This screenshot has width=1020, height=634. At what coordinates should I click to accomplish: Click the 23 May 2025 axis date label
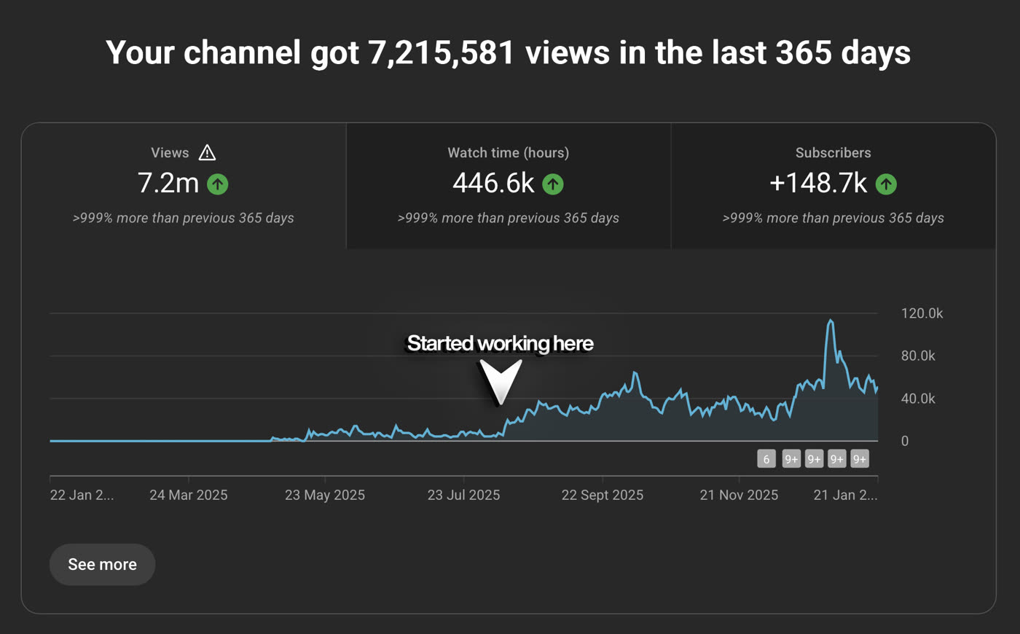325,495
